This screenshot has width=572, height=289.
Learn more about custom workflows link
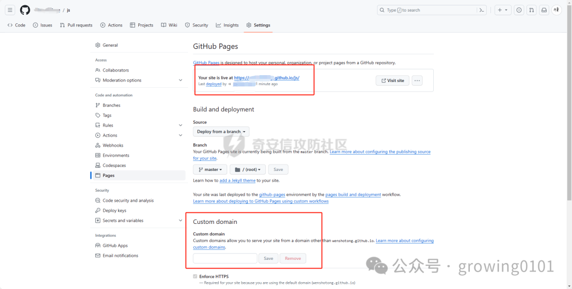(261, 201)
